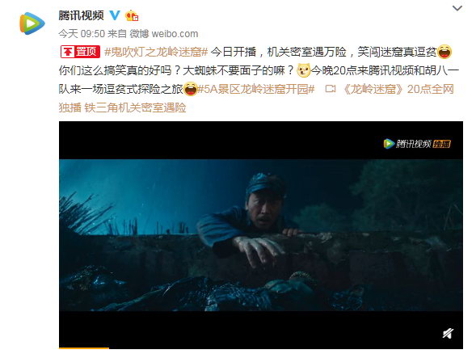The image size is (476, 354).
Task: Follow the 微博 weibo.com source link
Action: (164, 34)
